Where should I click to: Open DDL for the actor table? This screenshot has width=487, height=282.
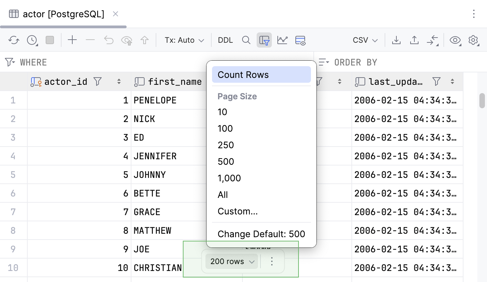[225, 40]
